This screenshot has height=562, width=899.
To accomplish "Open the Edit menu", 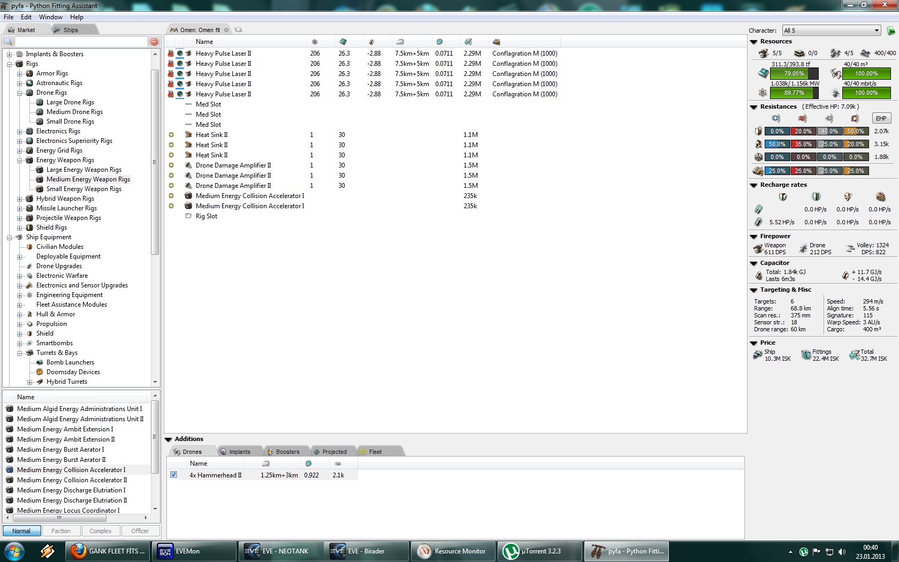I will coord(26,17).
